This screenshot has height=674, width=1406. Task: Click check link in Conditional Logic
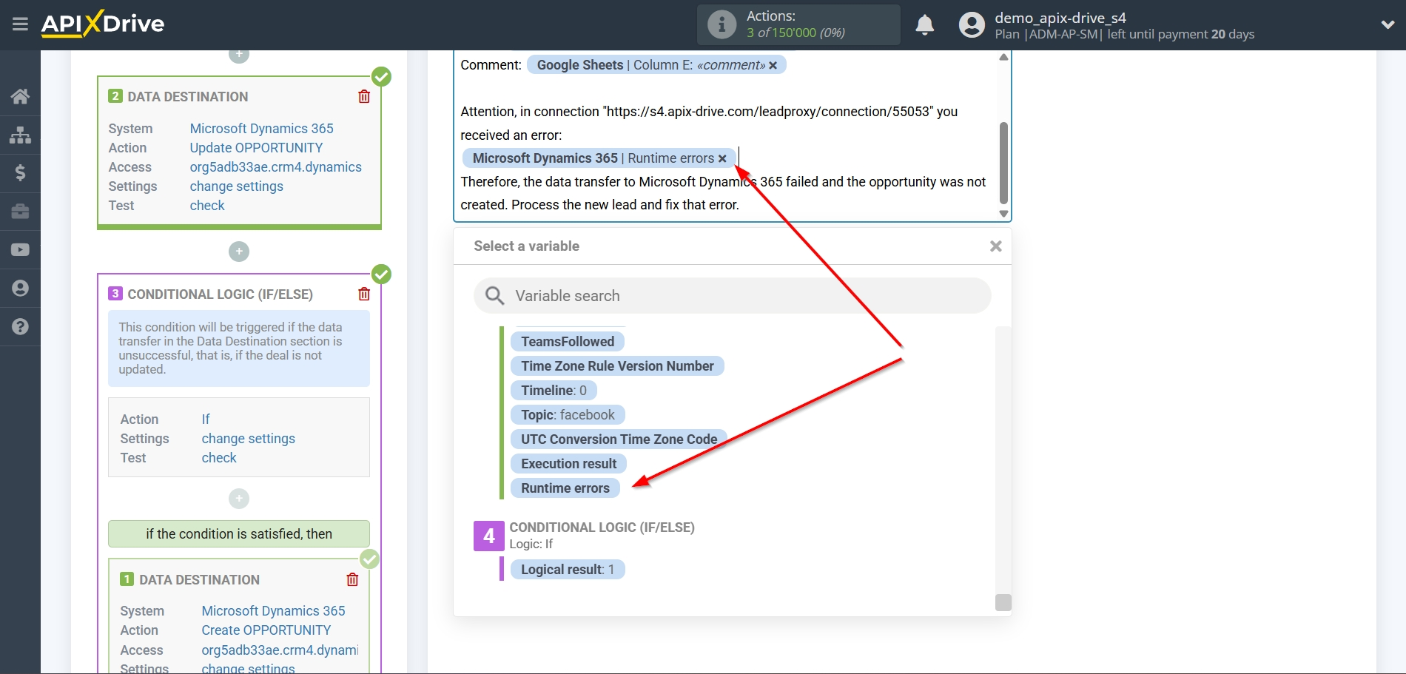coord(219,458)
